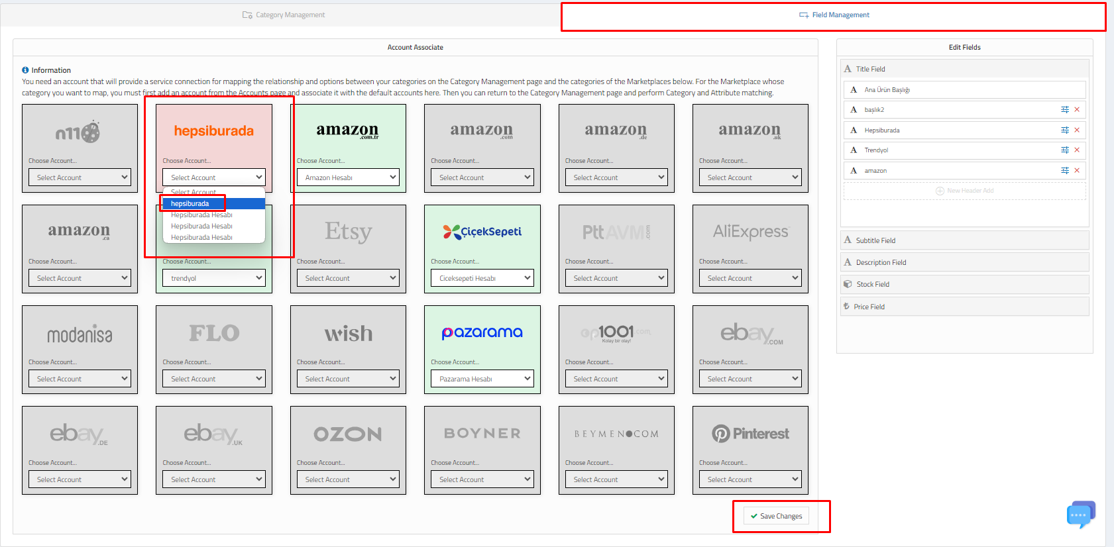
Task: Open settings icon for başlık2 field
Action: tap(1064, 110)
